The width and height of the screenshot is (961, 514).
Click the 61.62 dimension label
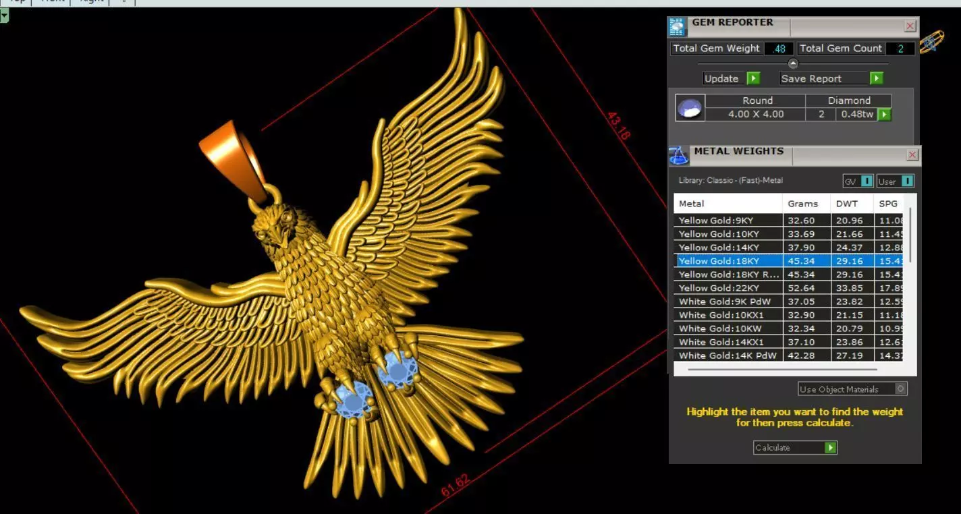click(455, 486)
